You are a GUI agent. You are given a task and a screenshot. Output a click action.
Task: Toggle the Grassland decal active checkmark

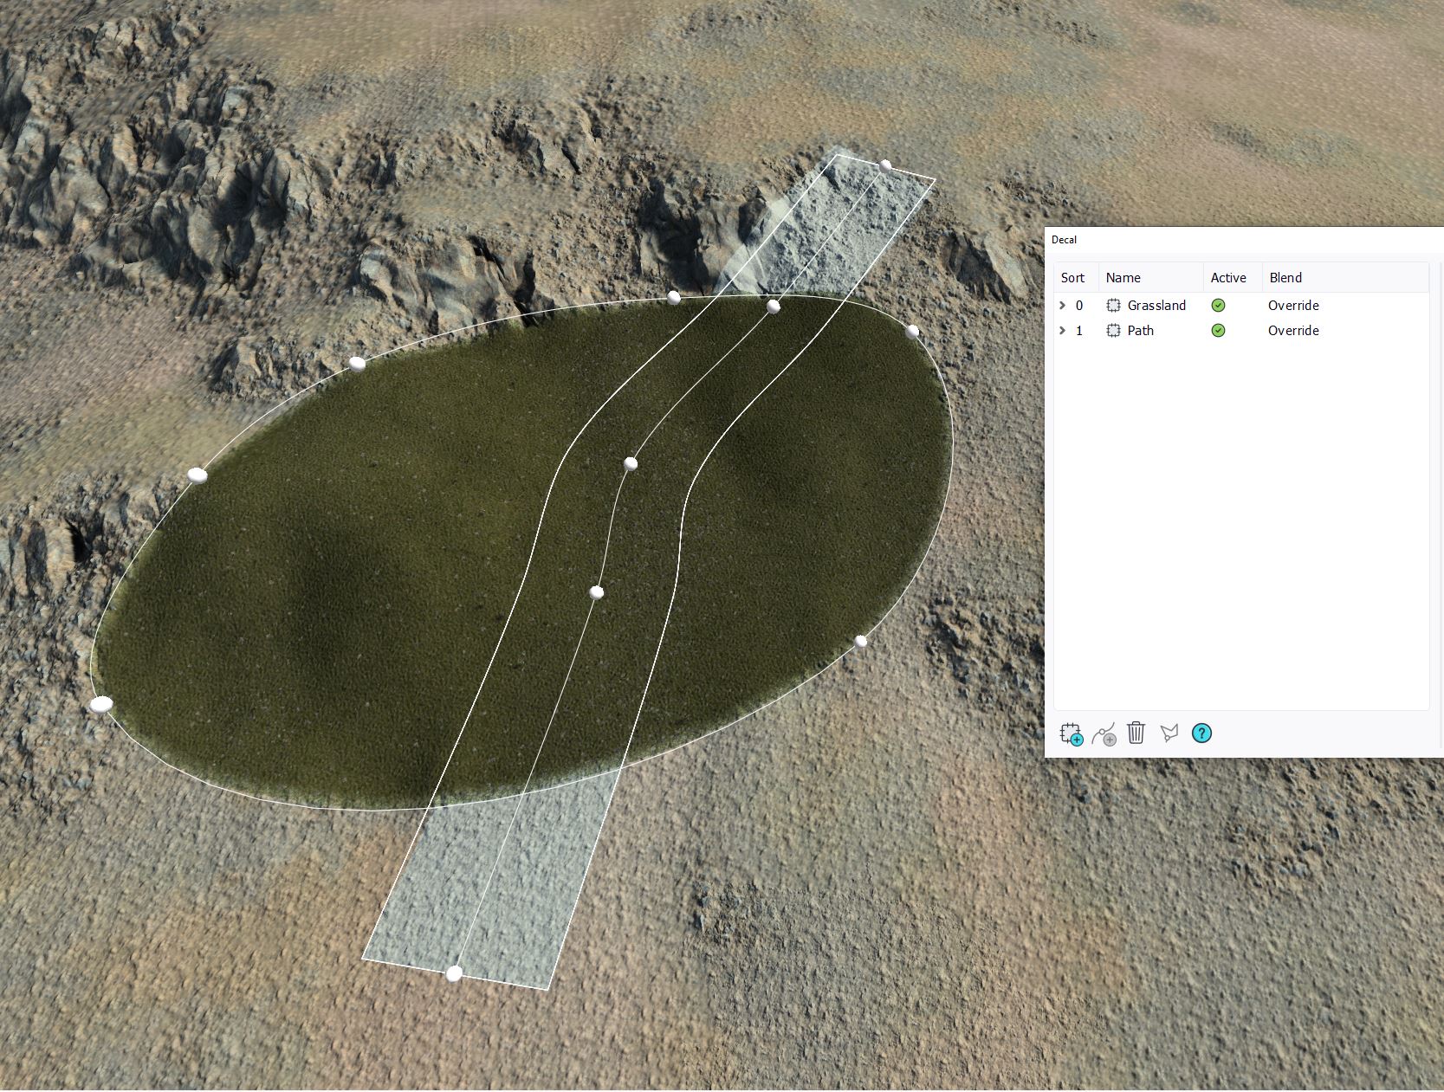coord(1218,306)
